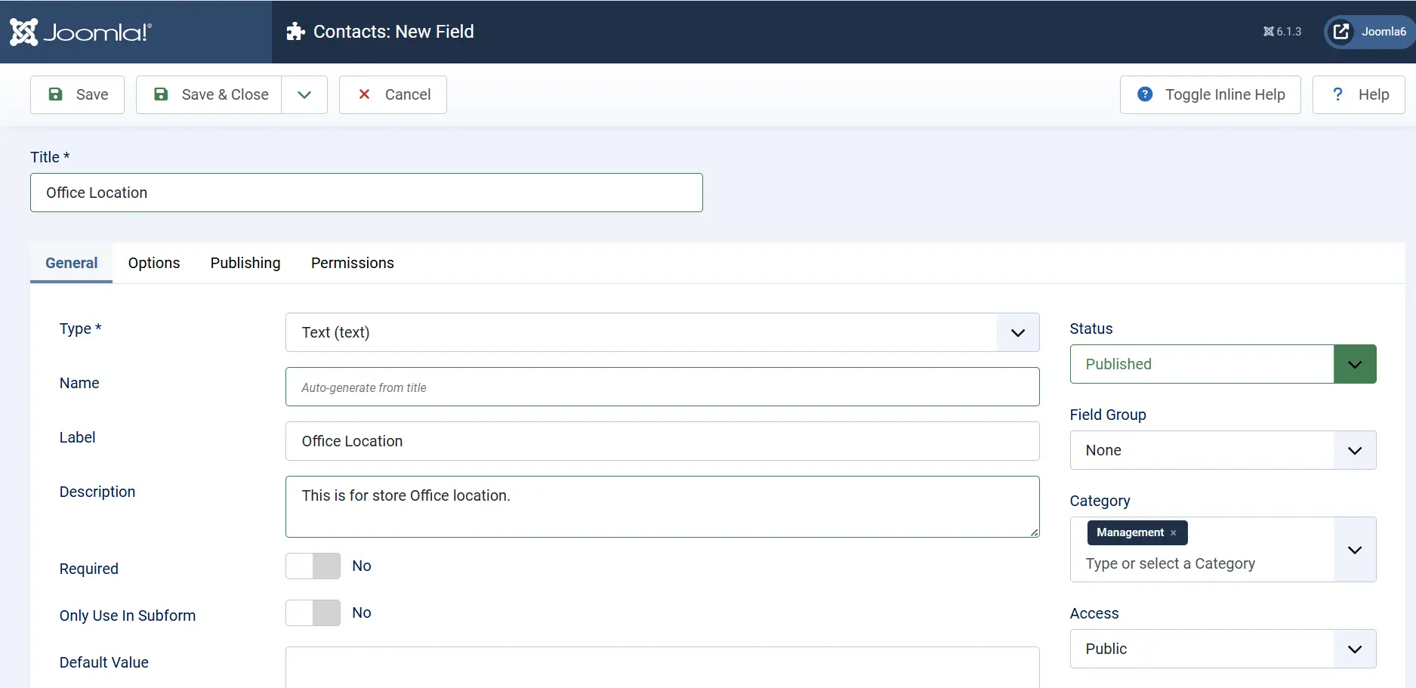The width and height of the screenshot is (1416, 688).
Task: Click the puzzle piece icon beside Contacts: New Field
Action: click(x=295, y=32)
